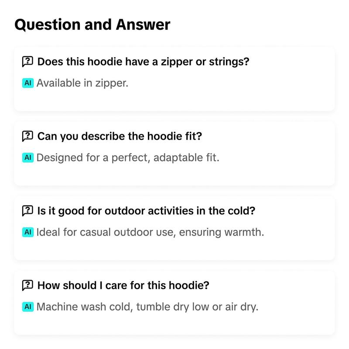Click the AI badge next to 'Available in zipper'
349x349 pixels.
[x=28, y=83]
